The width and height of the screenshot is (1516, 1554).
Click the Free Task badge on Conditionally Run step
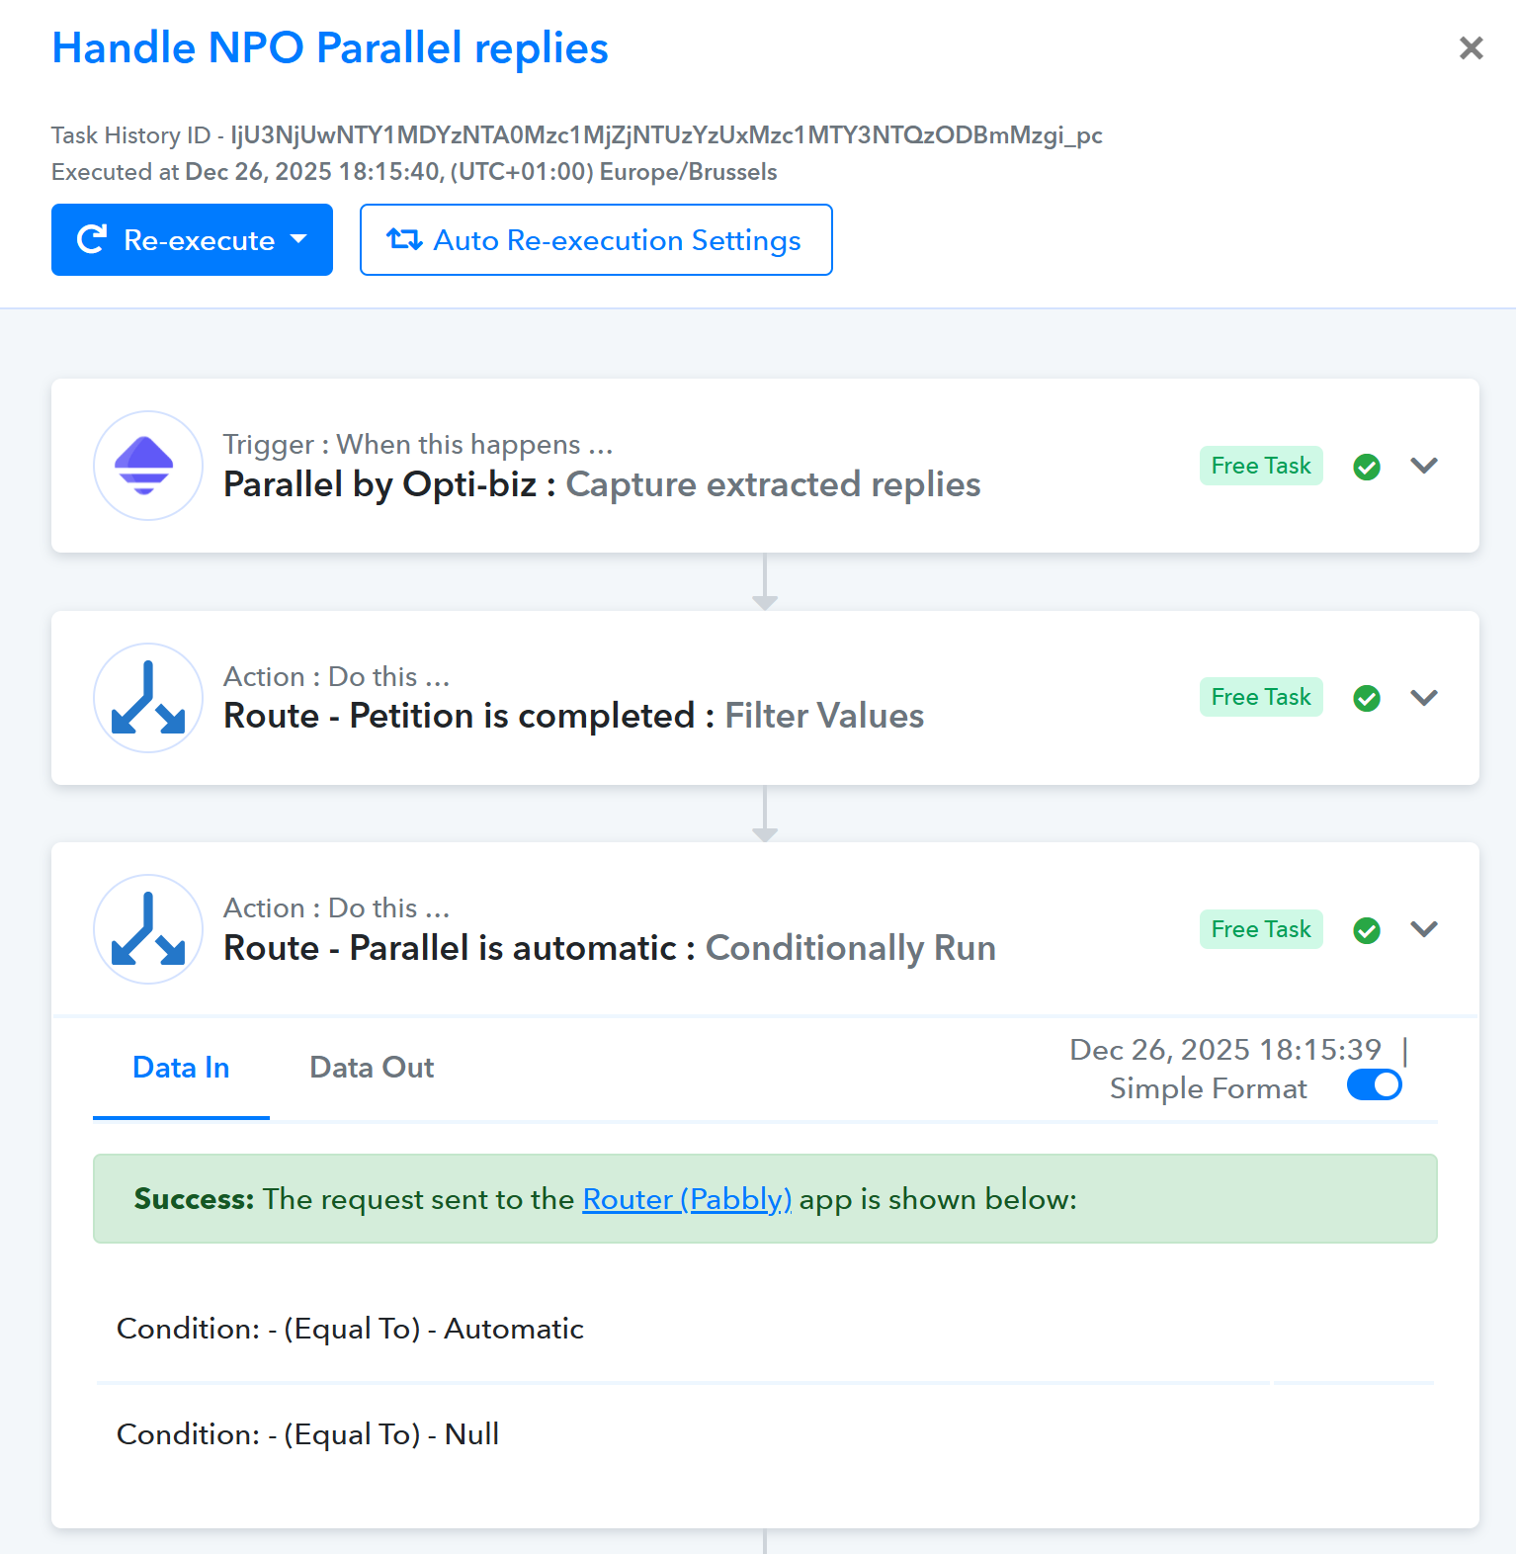1261,929
